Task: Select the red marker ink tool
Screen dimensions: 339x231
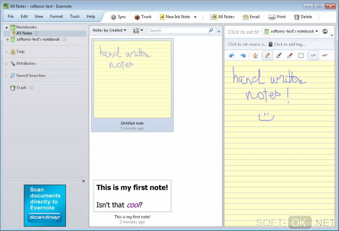Action: point(290,55)
